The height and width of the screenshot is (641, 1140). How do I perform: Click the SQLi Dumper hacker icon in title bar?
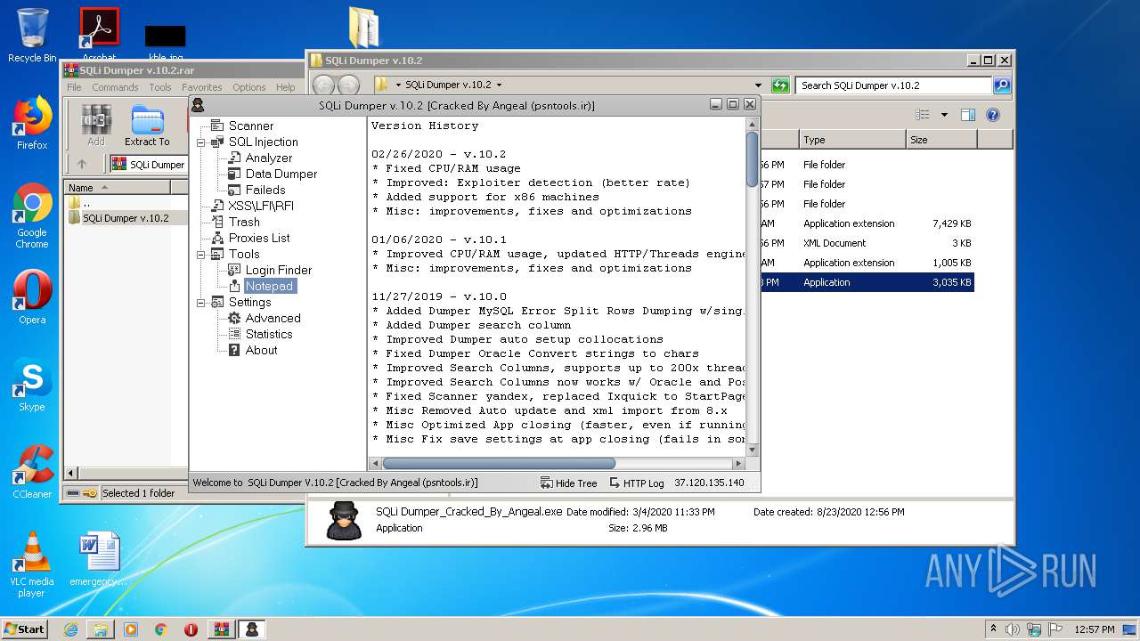click(x=198, y=105)
